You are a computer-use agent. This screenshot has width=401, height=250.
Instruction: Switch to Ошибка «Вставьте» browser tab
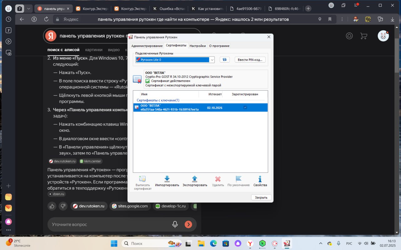pos(169,8)
